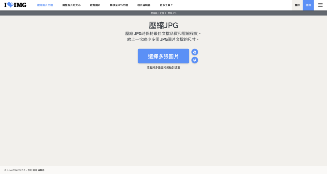Open 轉換至JPG文檔 nav item
Image resolution: width=327 pixels, height=174 pixels.
119,5
